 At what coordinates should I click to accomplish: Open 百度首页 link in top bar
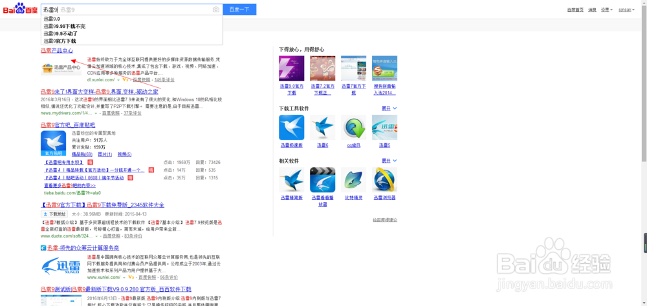575,10
